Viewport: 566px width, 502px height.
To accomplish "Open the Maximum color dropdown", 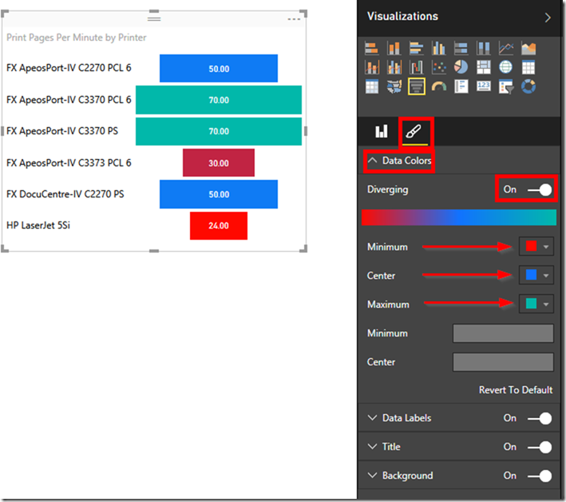I will [x=546, y=304].
